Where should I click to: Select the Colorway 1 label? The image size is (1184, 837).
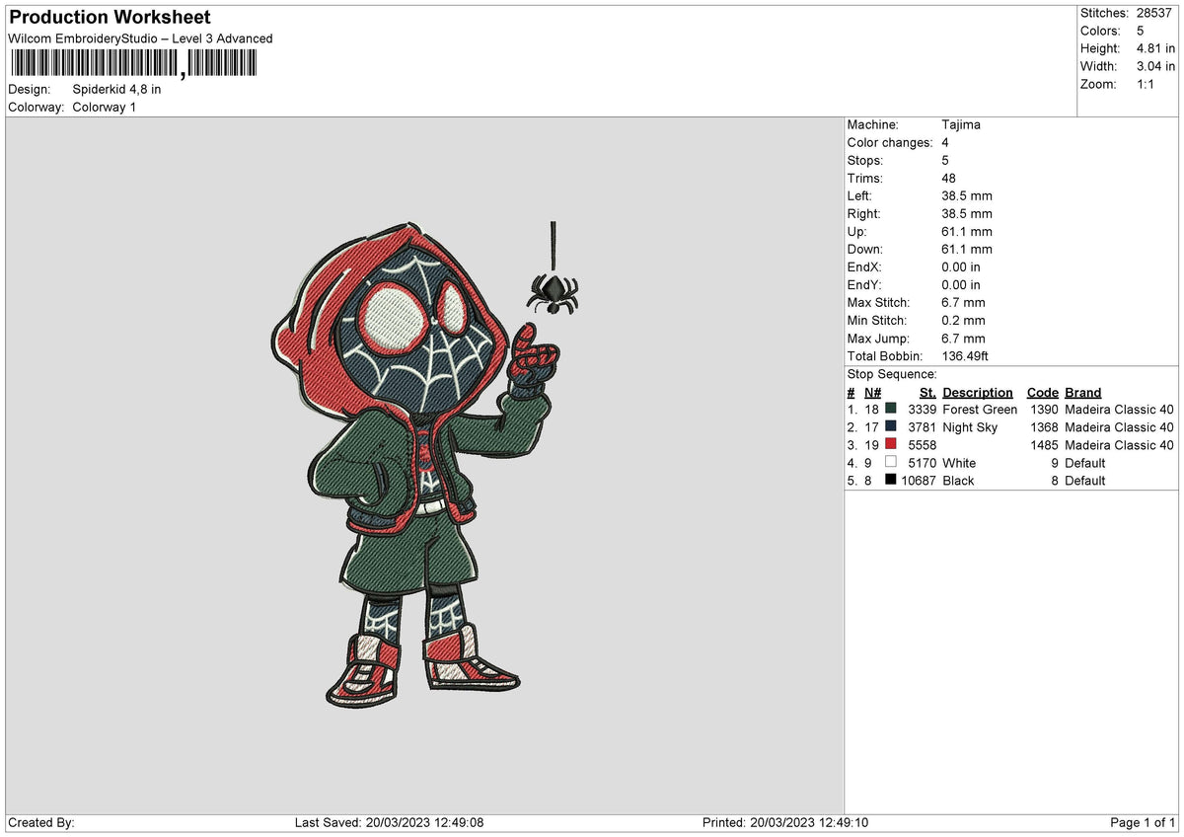point(105,107)
